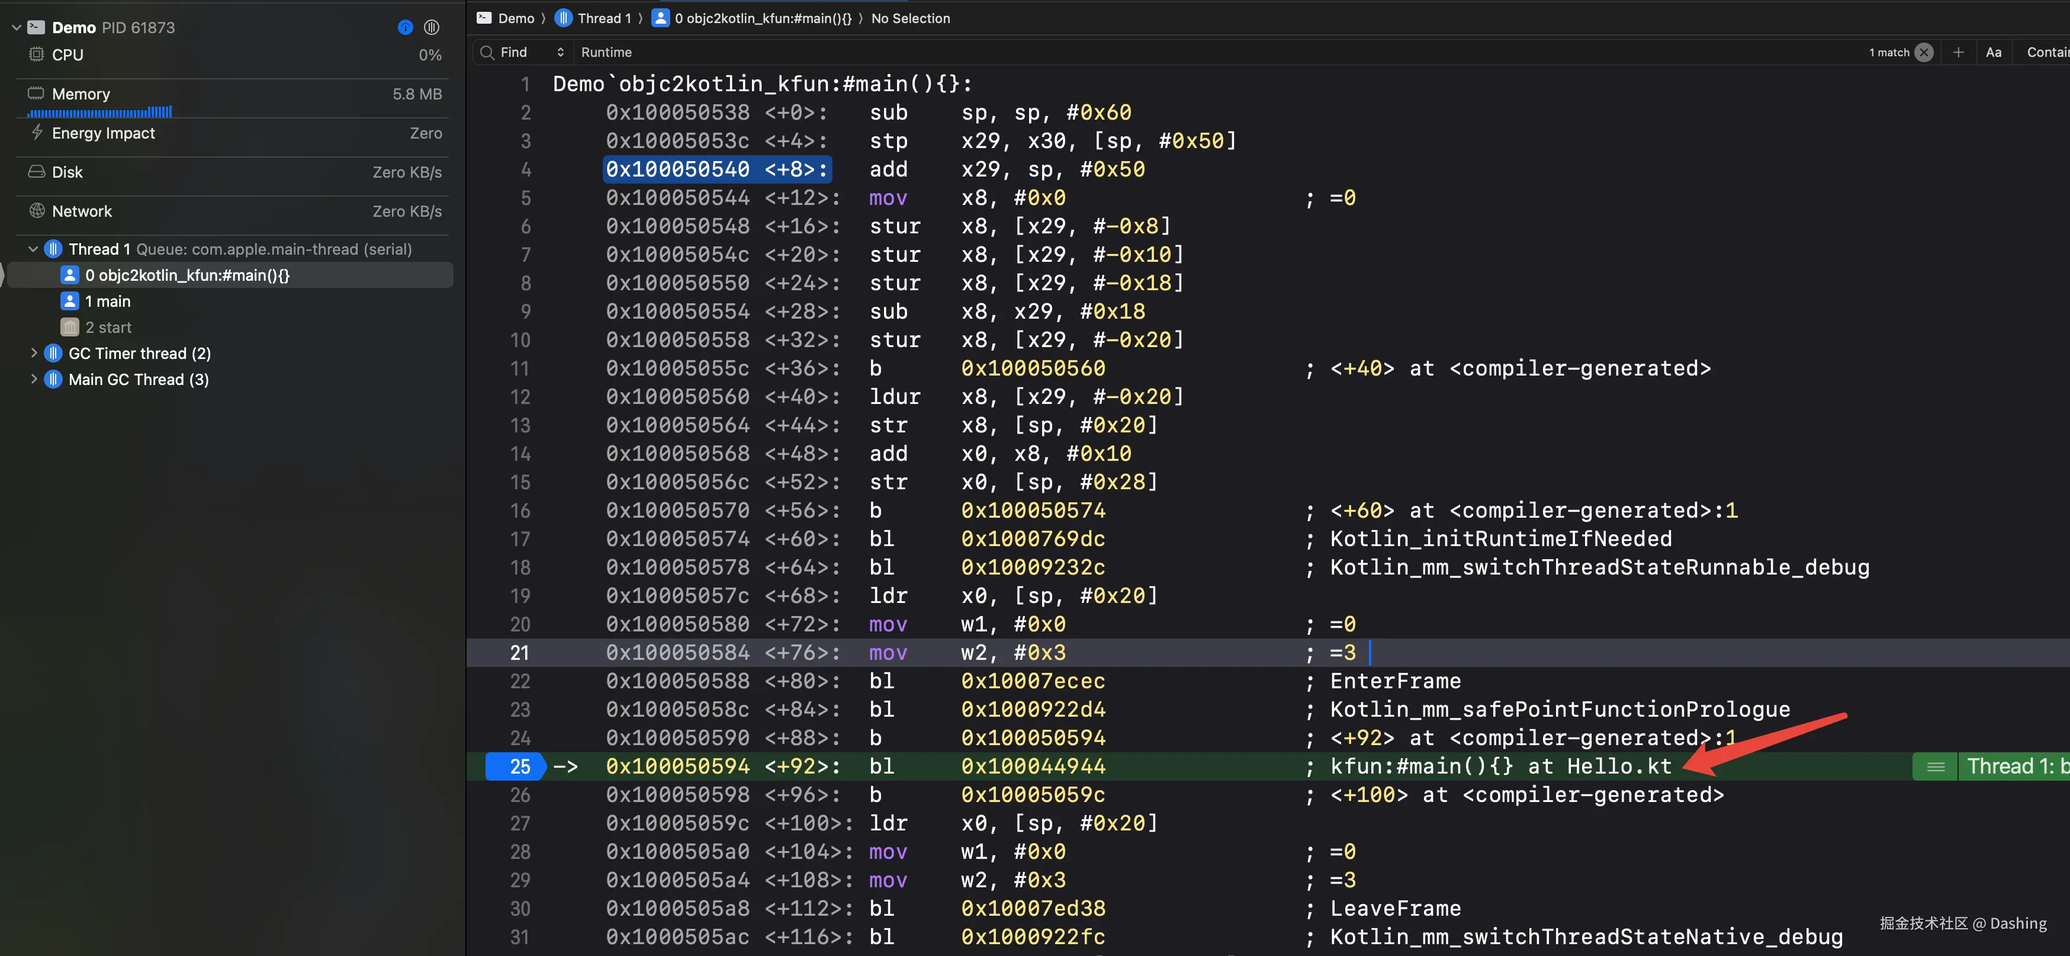Click Demo in the breadcrumb bar
The width and height of the screenshot is (2070, 956).
pos(515,18)
